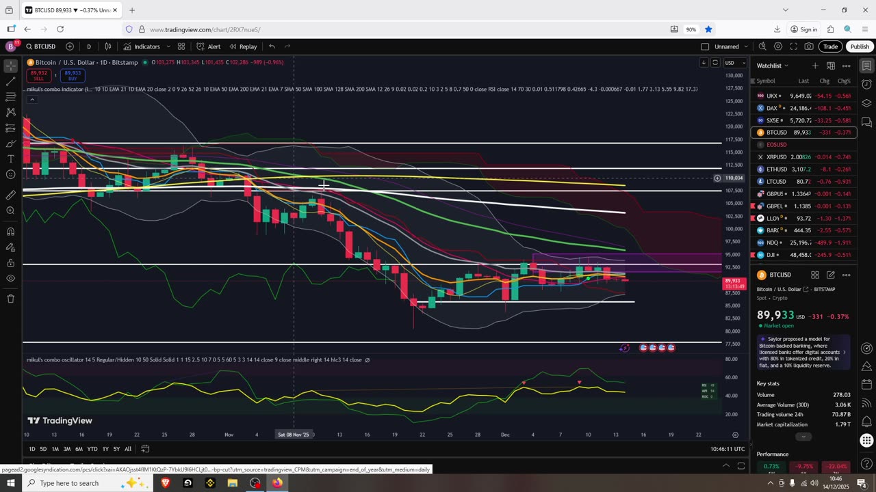Toggle magnet mode for drawings
This screenshot has height=492, width=876.
point(10,231)
